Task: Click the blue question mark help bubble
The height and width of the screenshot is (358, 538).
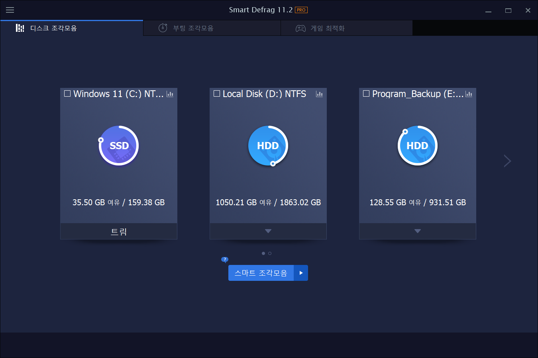Action: pyautogui.click(x=225, y=260)
